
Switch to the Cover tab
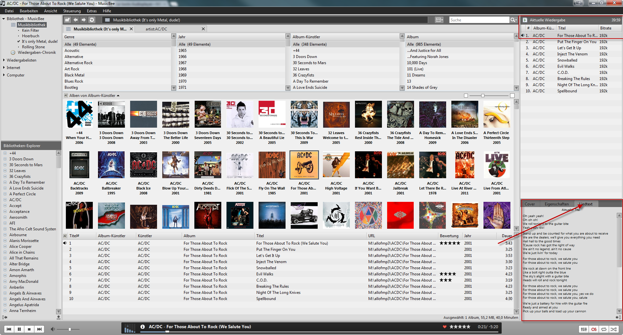click(x=530, y=204)
